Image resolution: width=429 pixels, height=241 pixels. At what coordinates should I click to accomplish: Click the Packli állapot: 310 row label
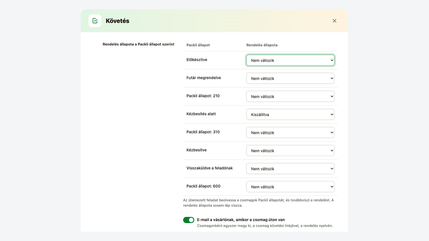[203, 132]
